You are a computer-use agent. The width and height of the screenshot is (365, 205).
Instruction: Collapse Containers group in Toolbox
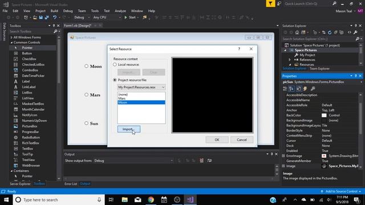coord(11,171)
